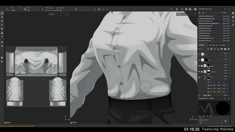Image resolution: width=235 pixels, height=132 pixels.
Task: Open blend mode dropdown of white fill layer
Action: pos(226,59)
